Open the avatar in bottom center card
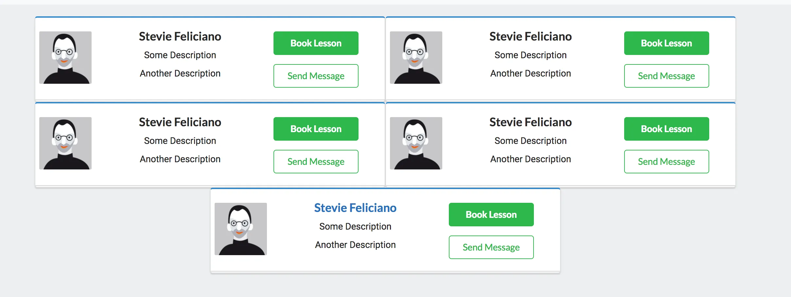The width and height of the screenshot is (791, 297). [241, 229]
